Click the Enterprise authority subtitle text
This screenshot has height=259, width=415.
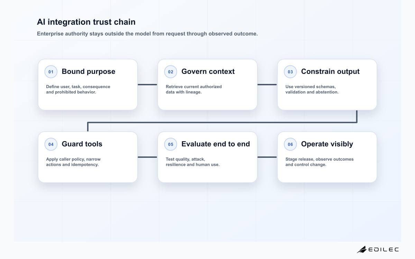pos(147,34)
